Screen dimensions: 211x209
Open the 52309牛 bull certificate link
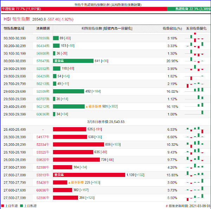coord(43,167)
